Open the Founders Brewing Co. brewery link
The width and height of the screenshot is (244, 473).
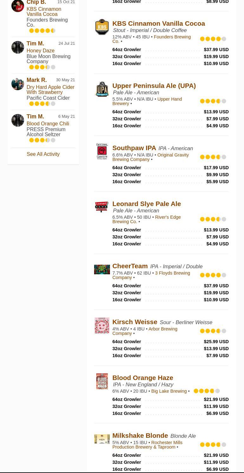pyautogui.click(x=151, y=39)
